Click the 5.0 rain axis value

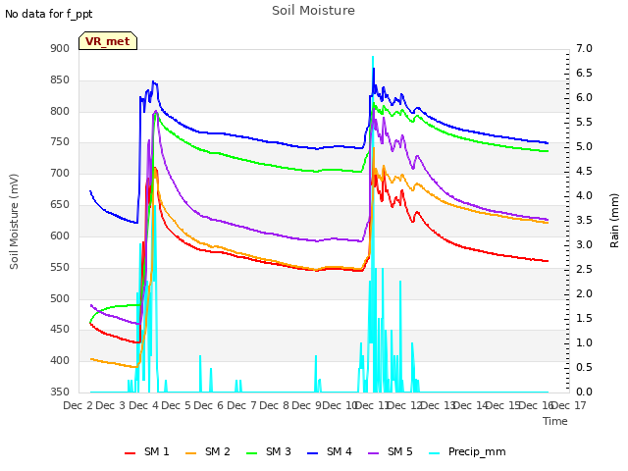pos(584,146)
